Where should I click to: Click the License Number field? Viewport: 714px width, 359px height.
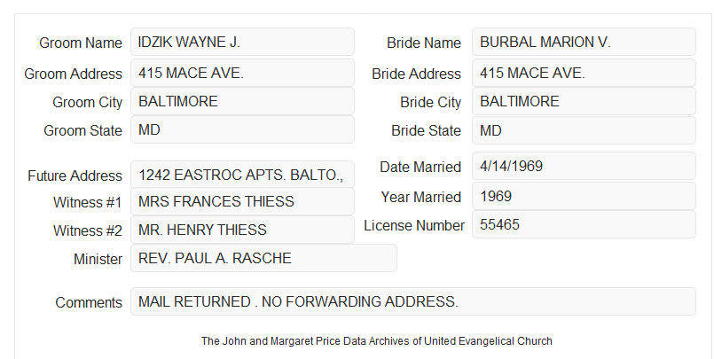(x=584, y=224)
